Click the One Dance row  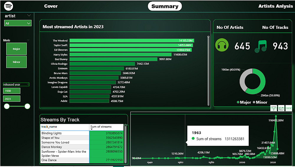[82, 160]
